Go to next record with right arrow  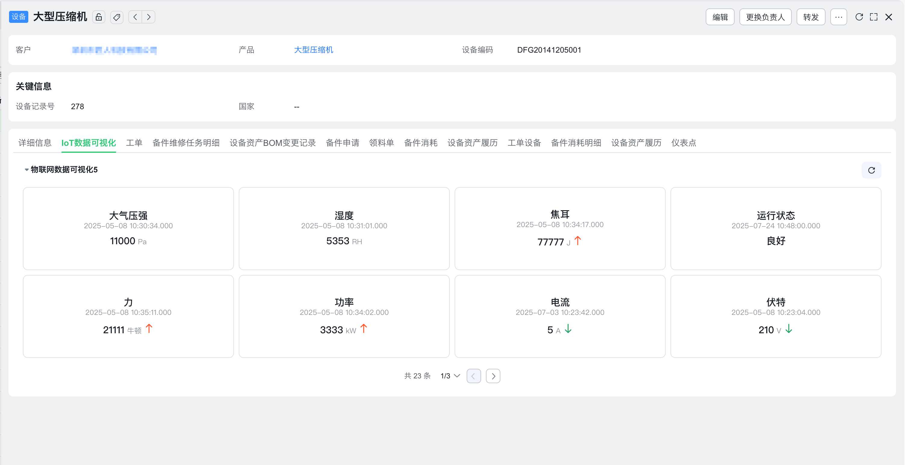[x=149, y=17]
